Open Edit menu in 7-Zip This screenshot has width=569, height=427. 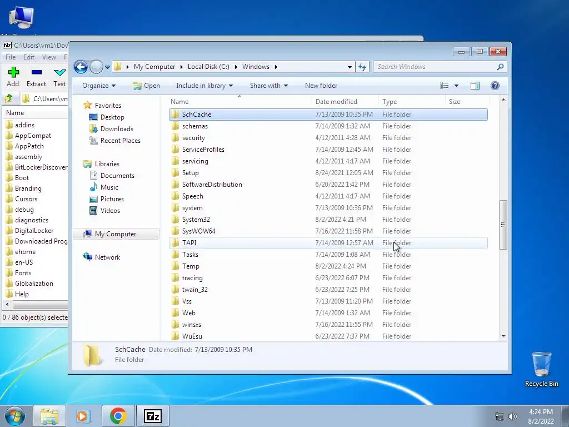click(x=29, y=57)
